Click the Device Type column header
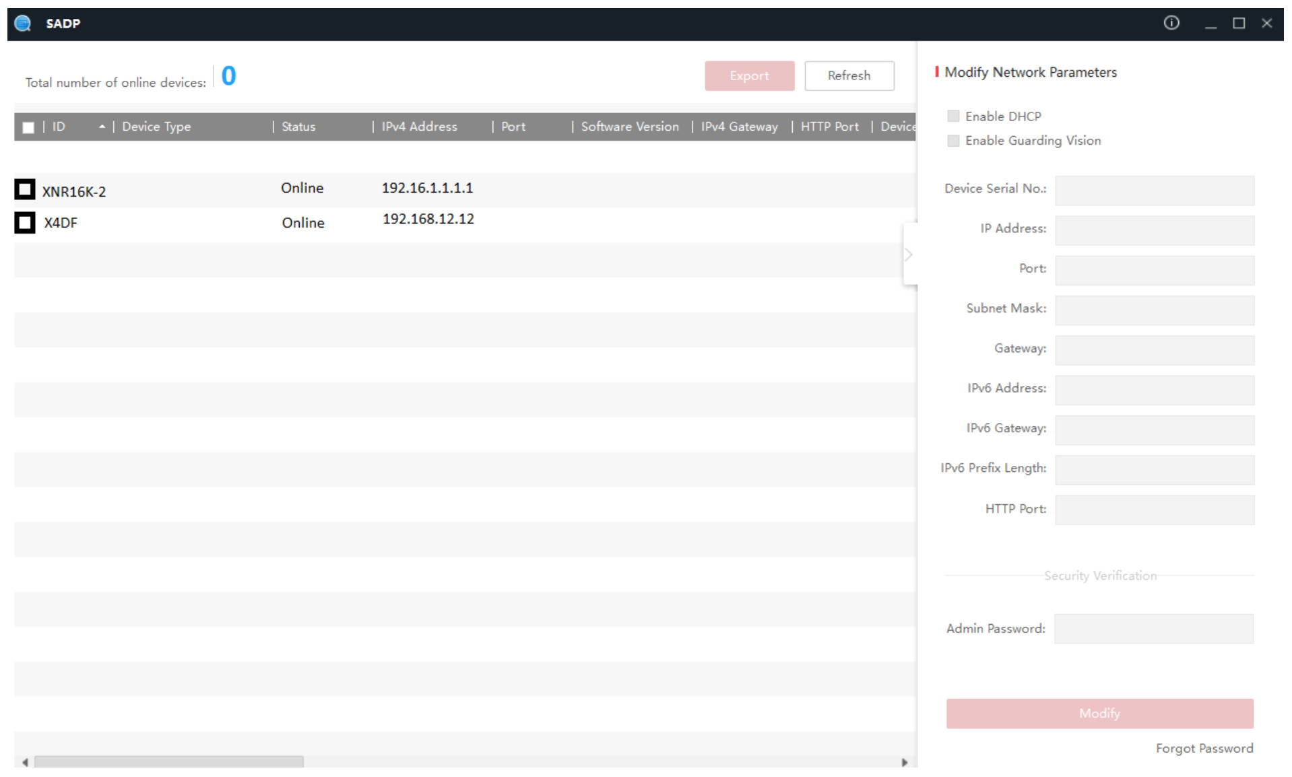Image resolution: width=1292 pixels, height=777 pixels. point(156,127)
